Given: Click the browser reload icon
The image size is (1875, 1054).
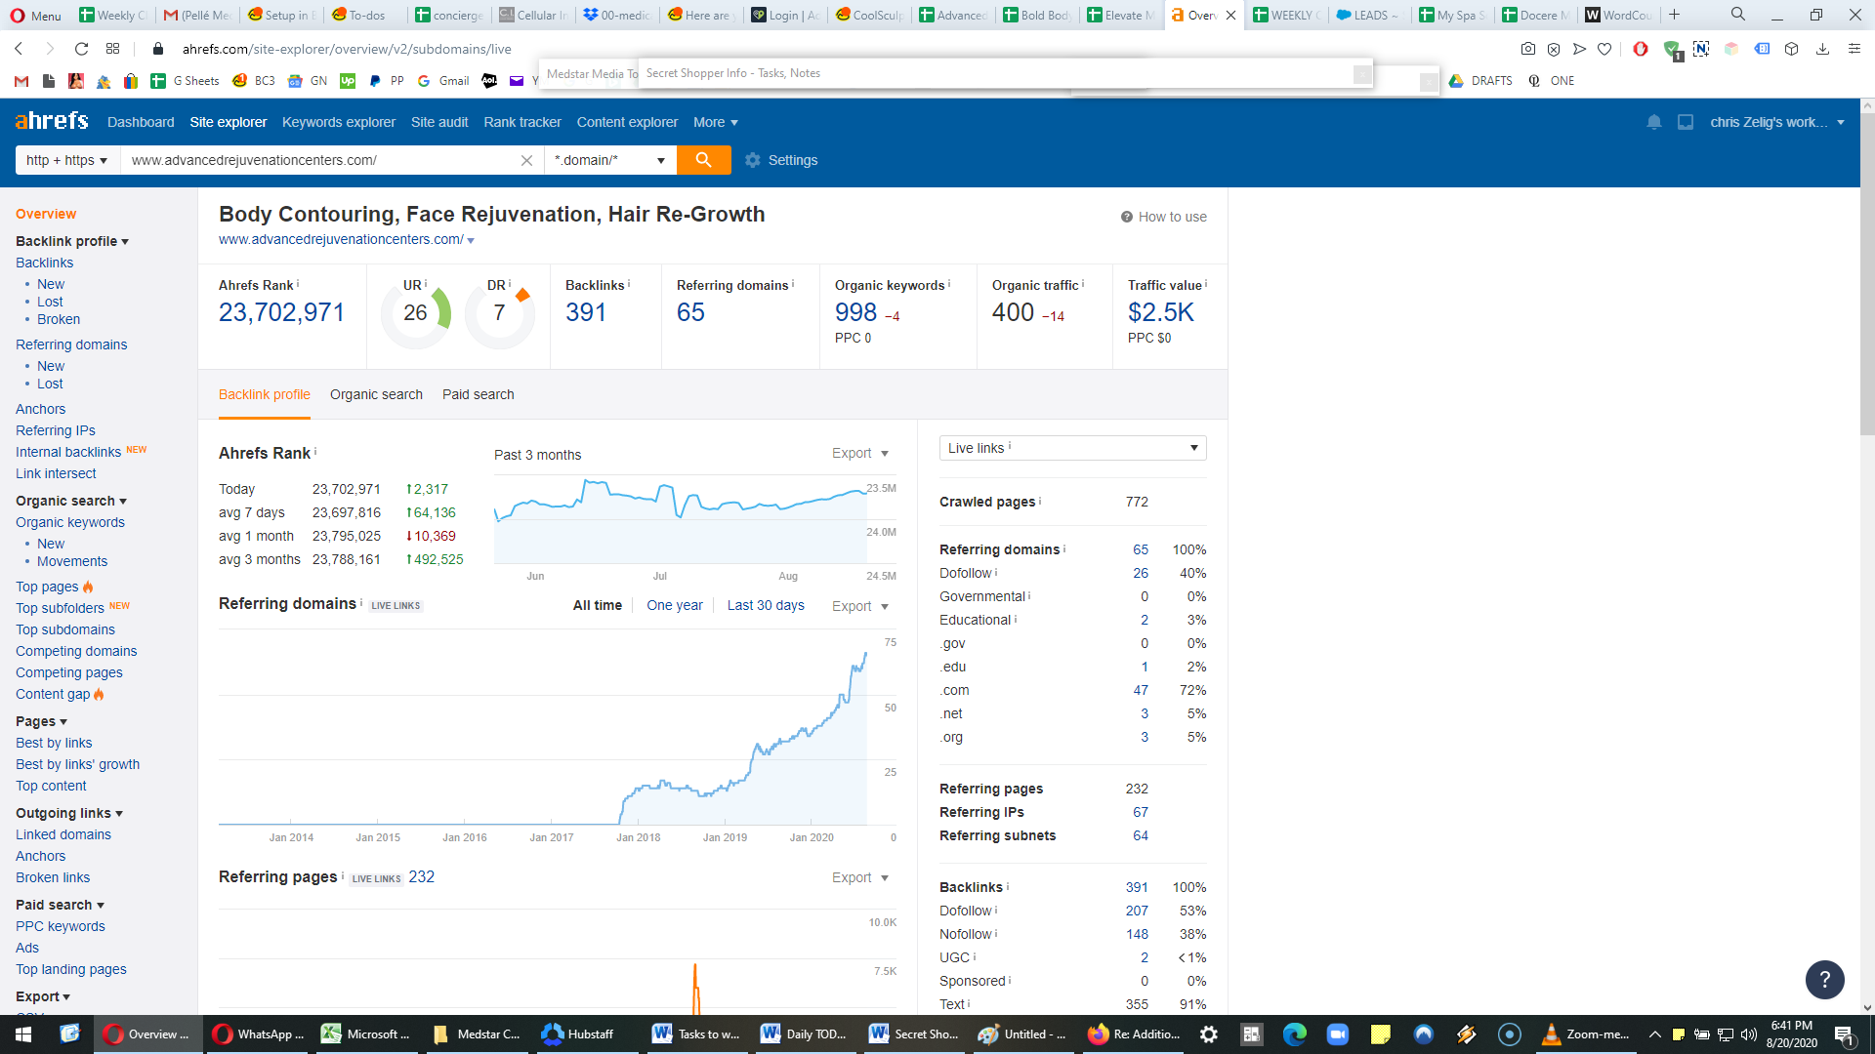Looking at the screenshot, I should [x=82, y=49].
